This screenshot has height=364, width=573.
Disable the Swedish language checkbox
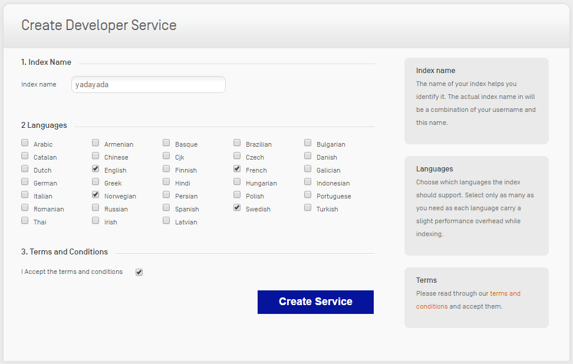(x=237, y=207)
